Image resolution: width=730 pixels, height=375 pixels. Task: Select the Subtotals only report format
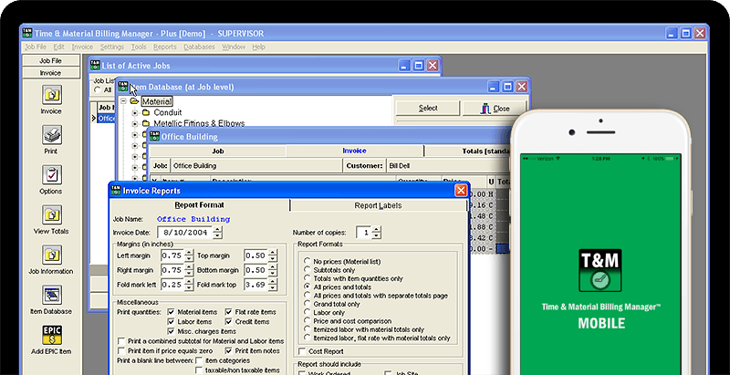tap(307, 270)
